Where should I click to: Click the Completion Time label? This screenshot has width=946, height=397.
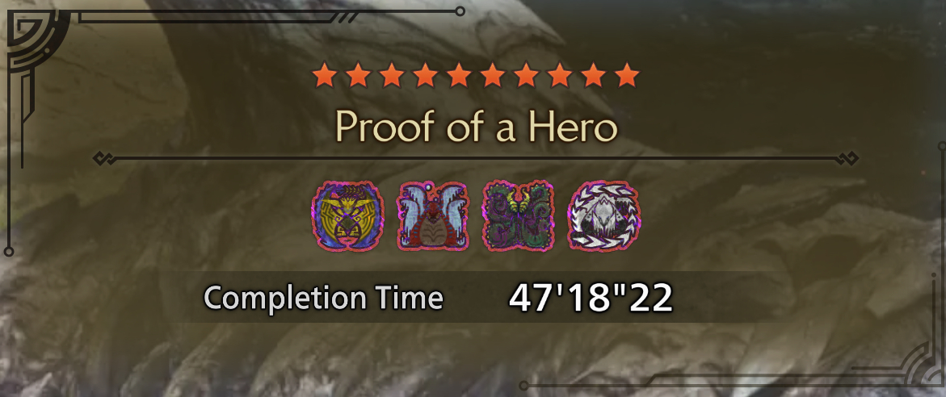click(323, 298)
